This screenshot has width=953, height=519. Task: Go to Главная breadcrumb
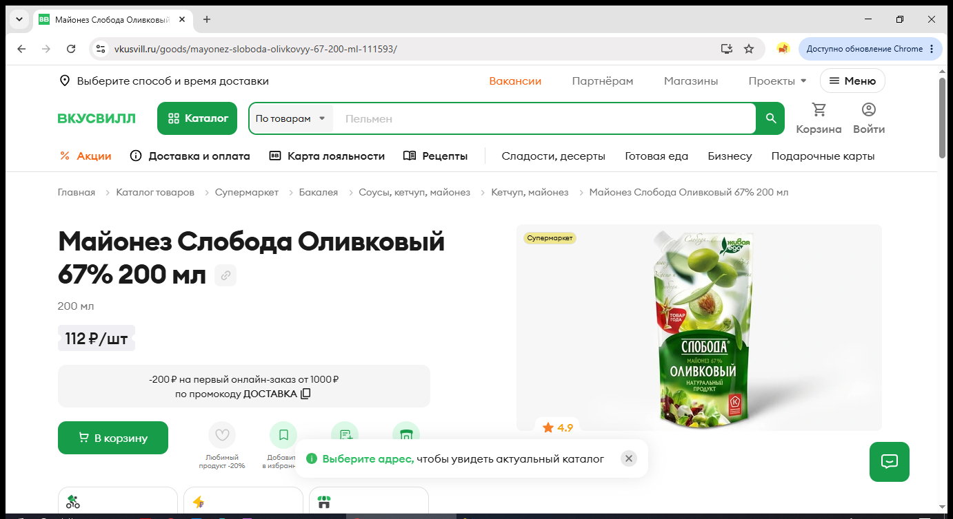[77, 193]
